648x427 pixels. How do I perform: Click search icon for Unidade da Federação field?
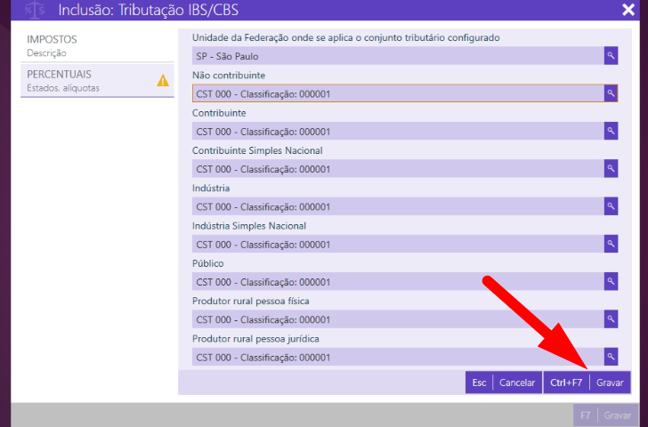pos(611,55)
